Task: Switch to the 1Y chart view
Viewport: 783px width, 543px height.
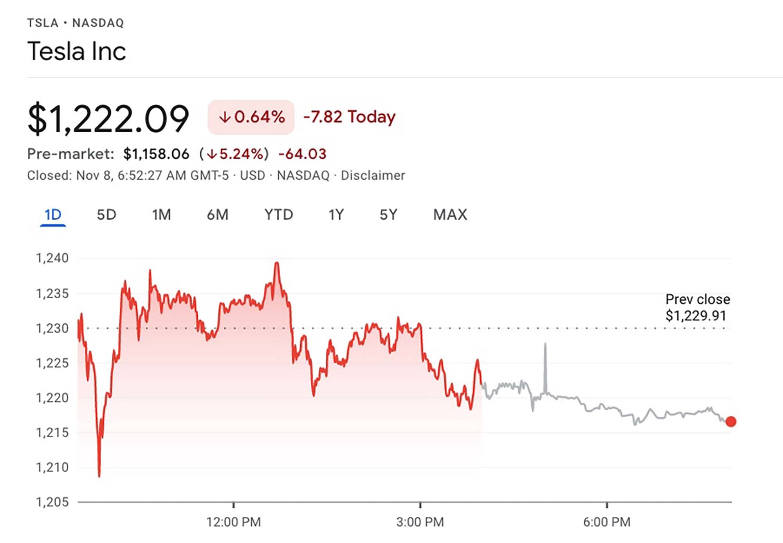Action: coord(336,215)
